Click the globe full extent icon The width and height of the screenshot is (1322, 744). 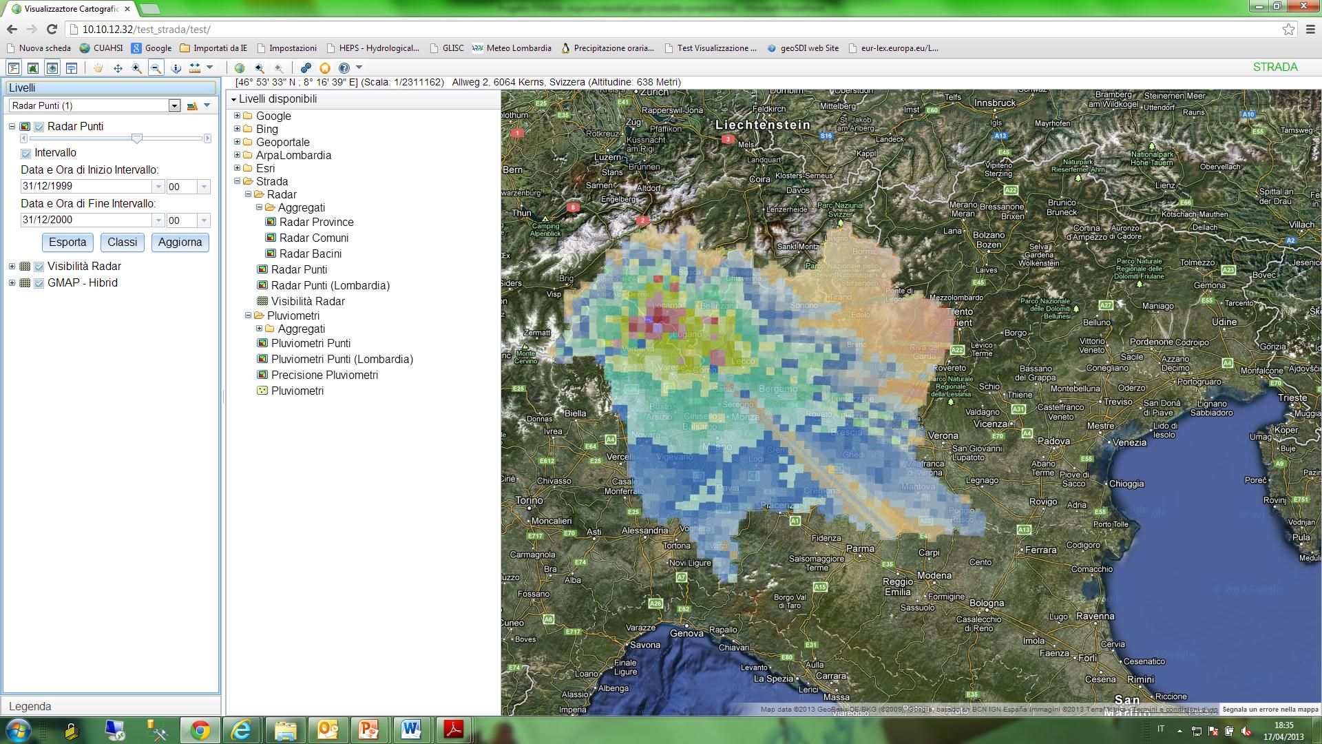tap(240, 68)
